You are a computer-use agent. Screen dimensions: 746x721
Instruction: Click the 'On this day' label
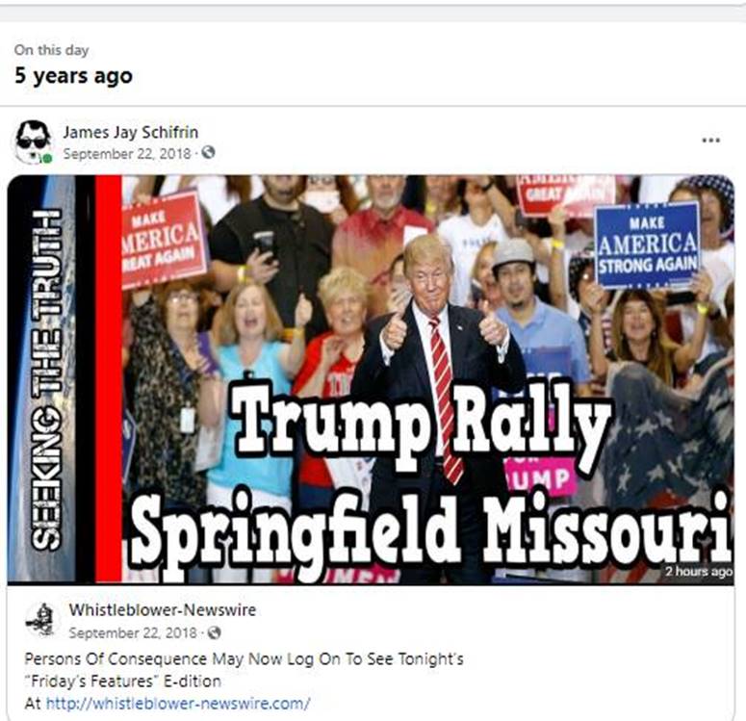pos(51,50)
